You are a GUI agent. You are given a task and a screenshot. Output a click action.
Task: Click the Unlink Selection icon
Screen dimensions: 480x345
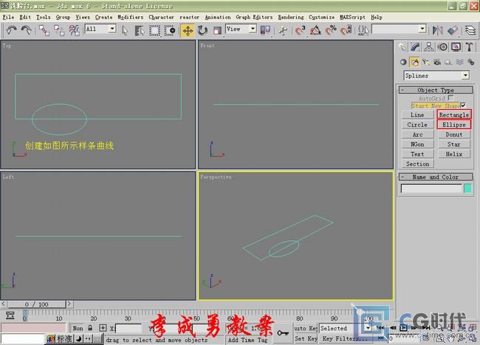[59, 30]
